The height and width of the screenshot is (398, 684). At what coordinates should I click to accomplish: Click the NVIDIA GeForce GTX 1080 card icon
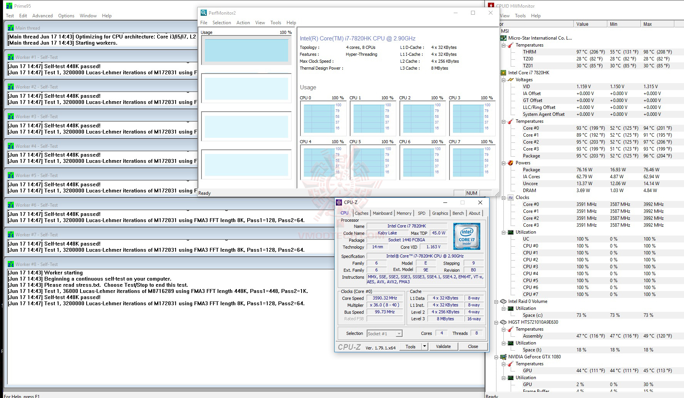pos(503,357)
